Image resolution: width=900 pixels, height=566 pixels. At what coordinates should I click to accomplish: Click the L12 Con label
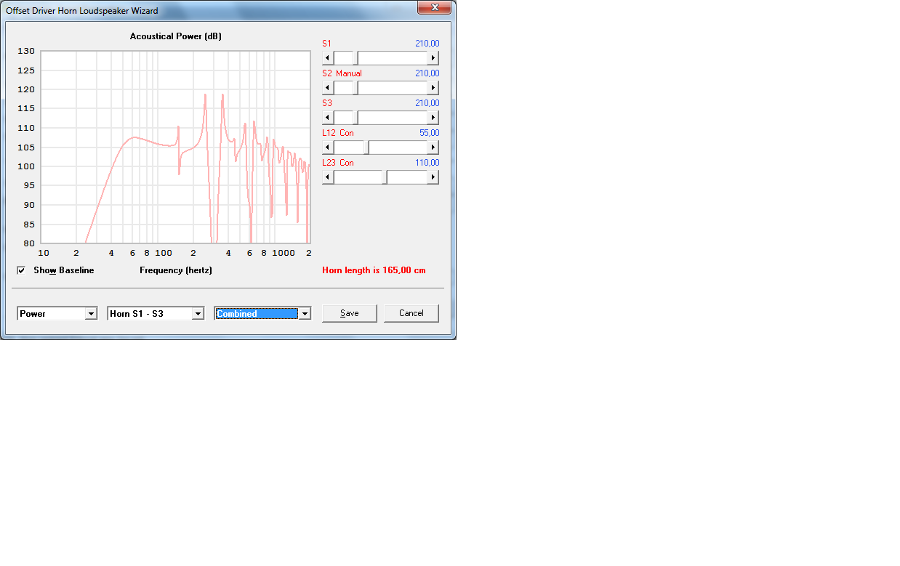tap(338, 133)
